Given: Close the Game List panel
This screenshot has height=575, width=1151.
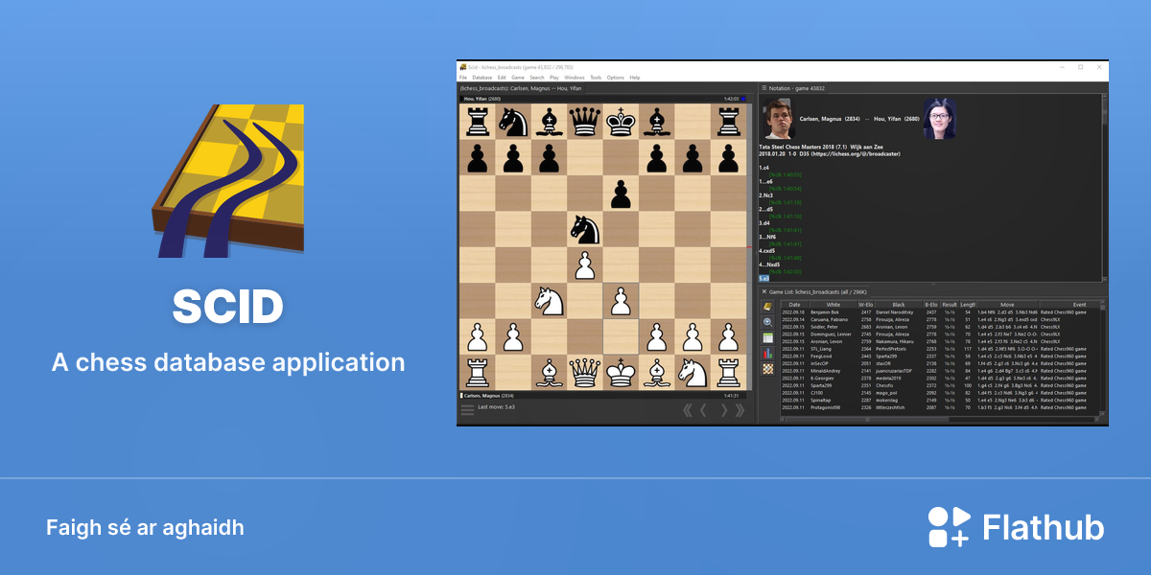Looking at the screenshot, I should (x=764, y=290).
